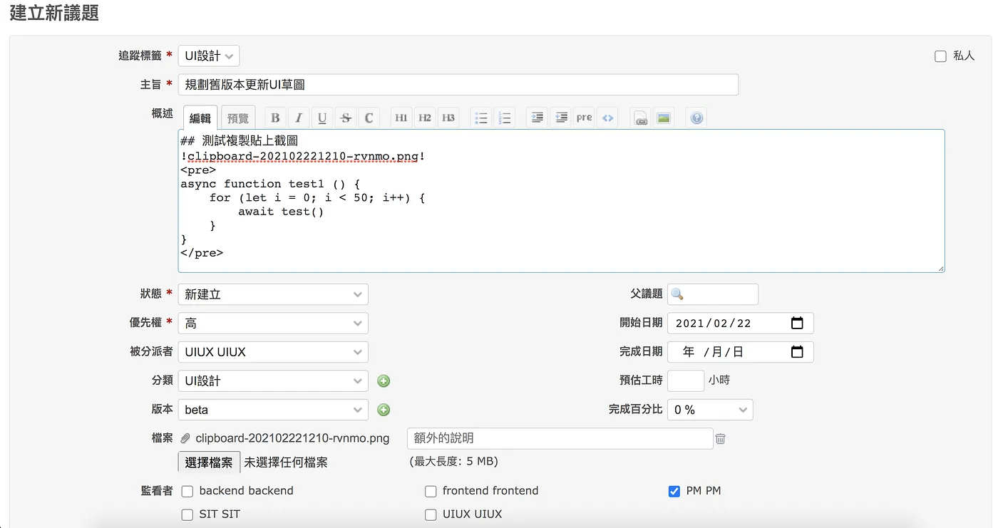Click the text 未選擇任何檔案
The image size is (998, 528).
click(x=286, y=462)
